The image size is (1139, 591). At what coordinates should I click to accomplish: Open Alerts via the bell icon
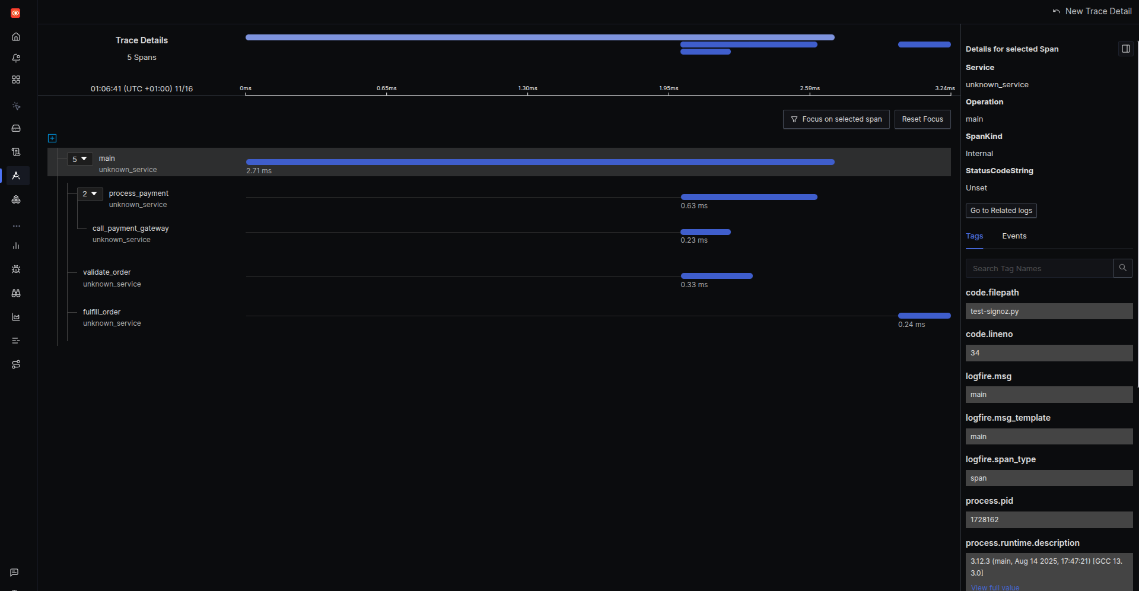click(16, 58)
